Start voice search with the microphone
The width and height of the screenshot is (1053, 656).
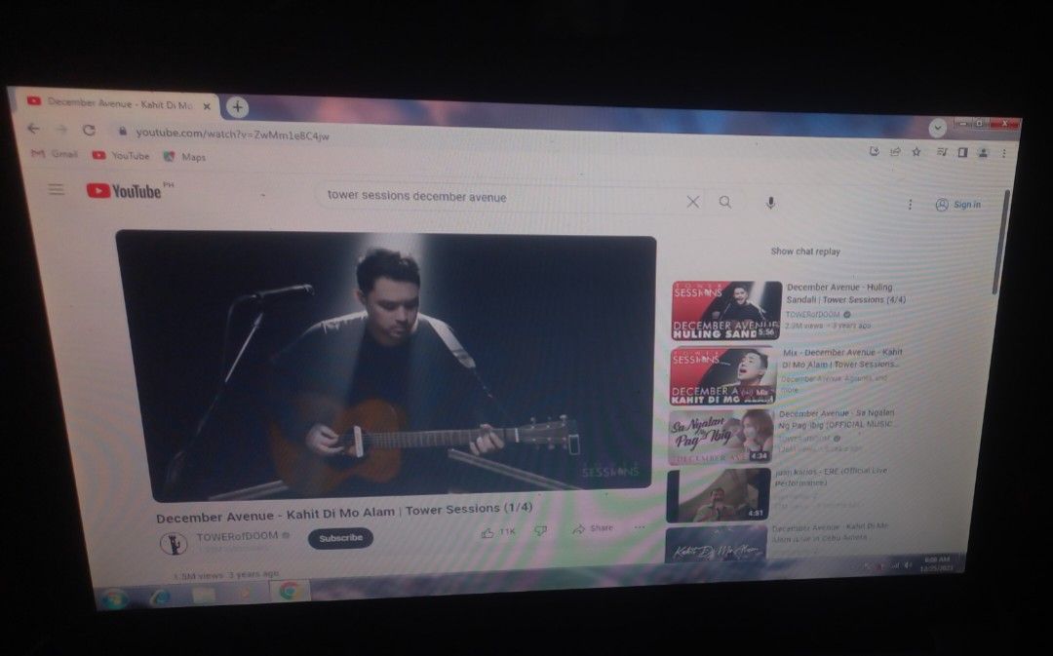[770, 203]
